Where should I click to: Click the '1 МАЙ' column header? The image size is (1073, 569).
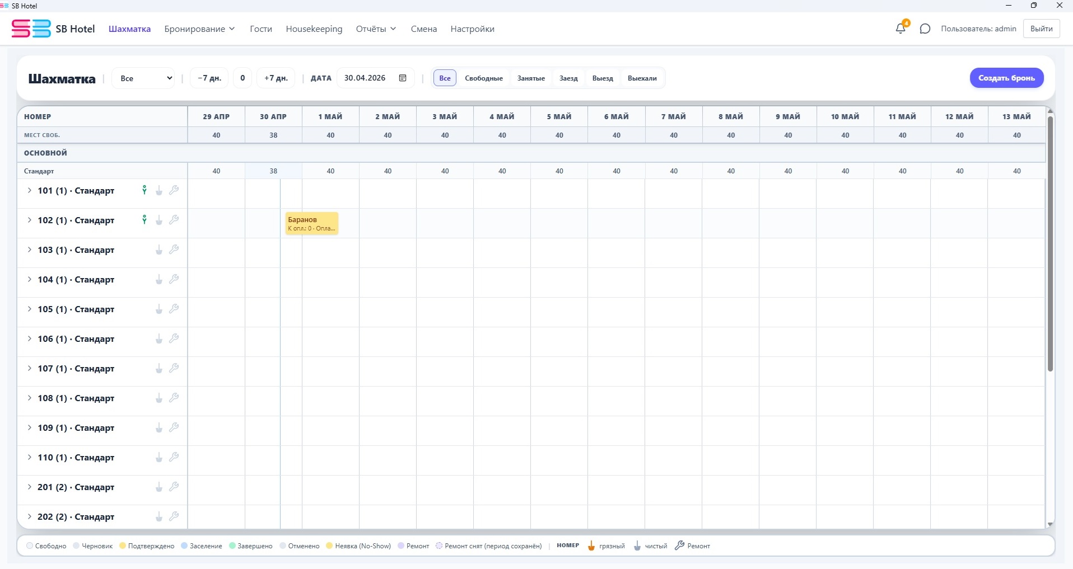pyautogui.click(x=330, y=116)
